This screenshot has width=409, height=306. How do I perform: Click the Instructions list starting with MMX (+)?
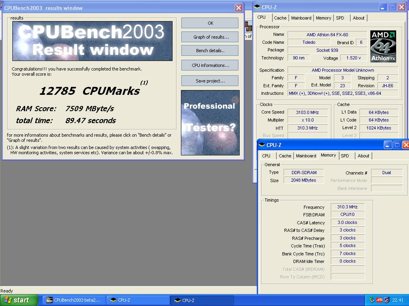coord(343,93)
